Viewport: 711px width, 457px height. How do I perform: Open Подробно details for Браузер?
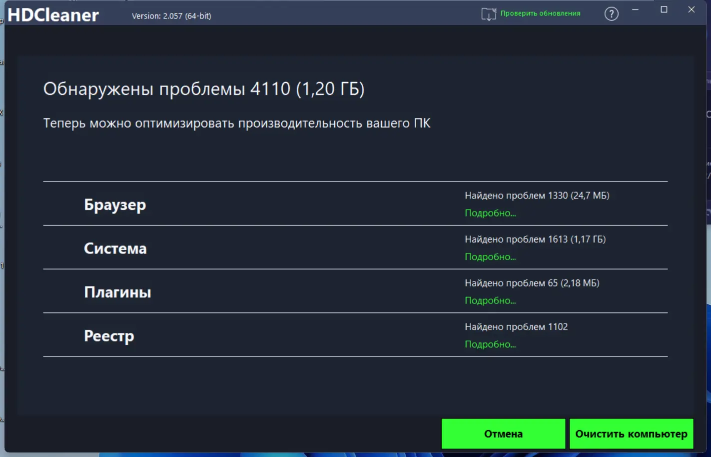click(490, 213)
